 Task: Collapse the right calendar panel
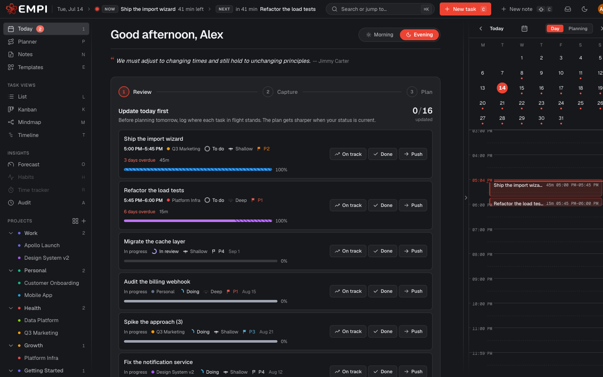[x=466, y=198]
